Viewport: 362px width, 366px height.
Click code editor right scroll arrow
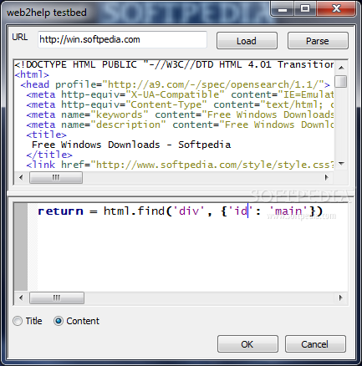[x=340, y=297]
